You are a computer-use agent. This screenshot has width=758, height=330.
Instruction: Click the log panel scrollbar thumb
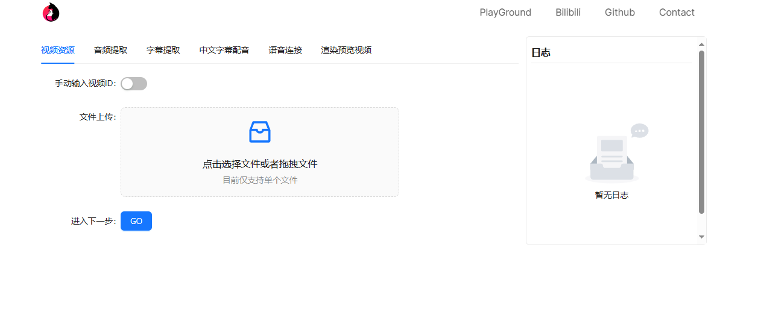pos(701,132)
